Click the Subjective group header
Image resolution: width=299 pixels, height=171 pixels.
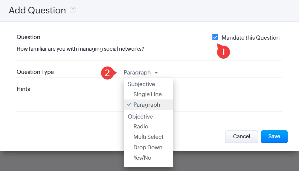pyautogui.click(x=141, y=84)
